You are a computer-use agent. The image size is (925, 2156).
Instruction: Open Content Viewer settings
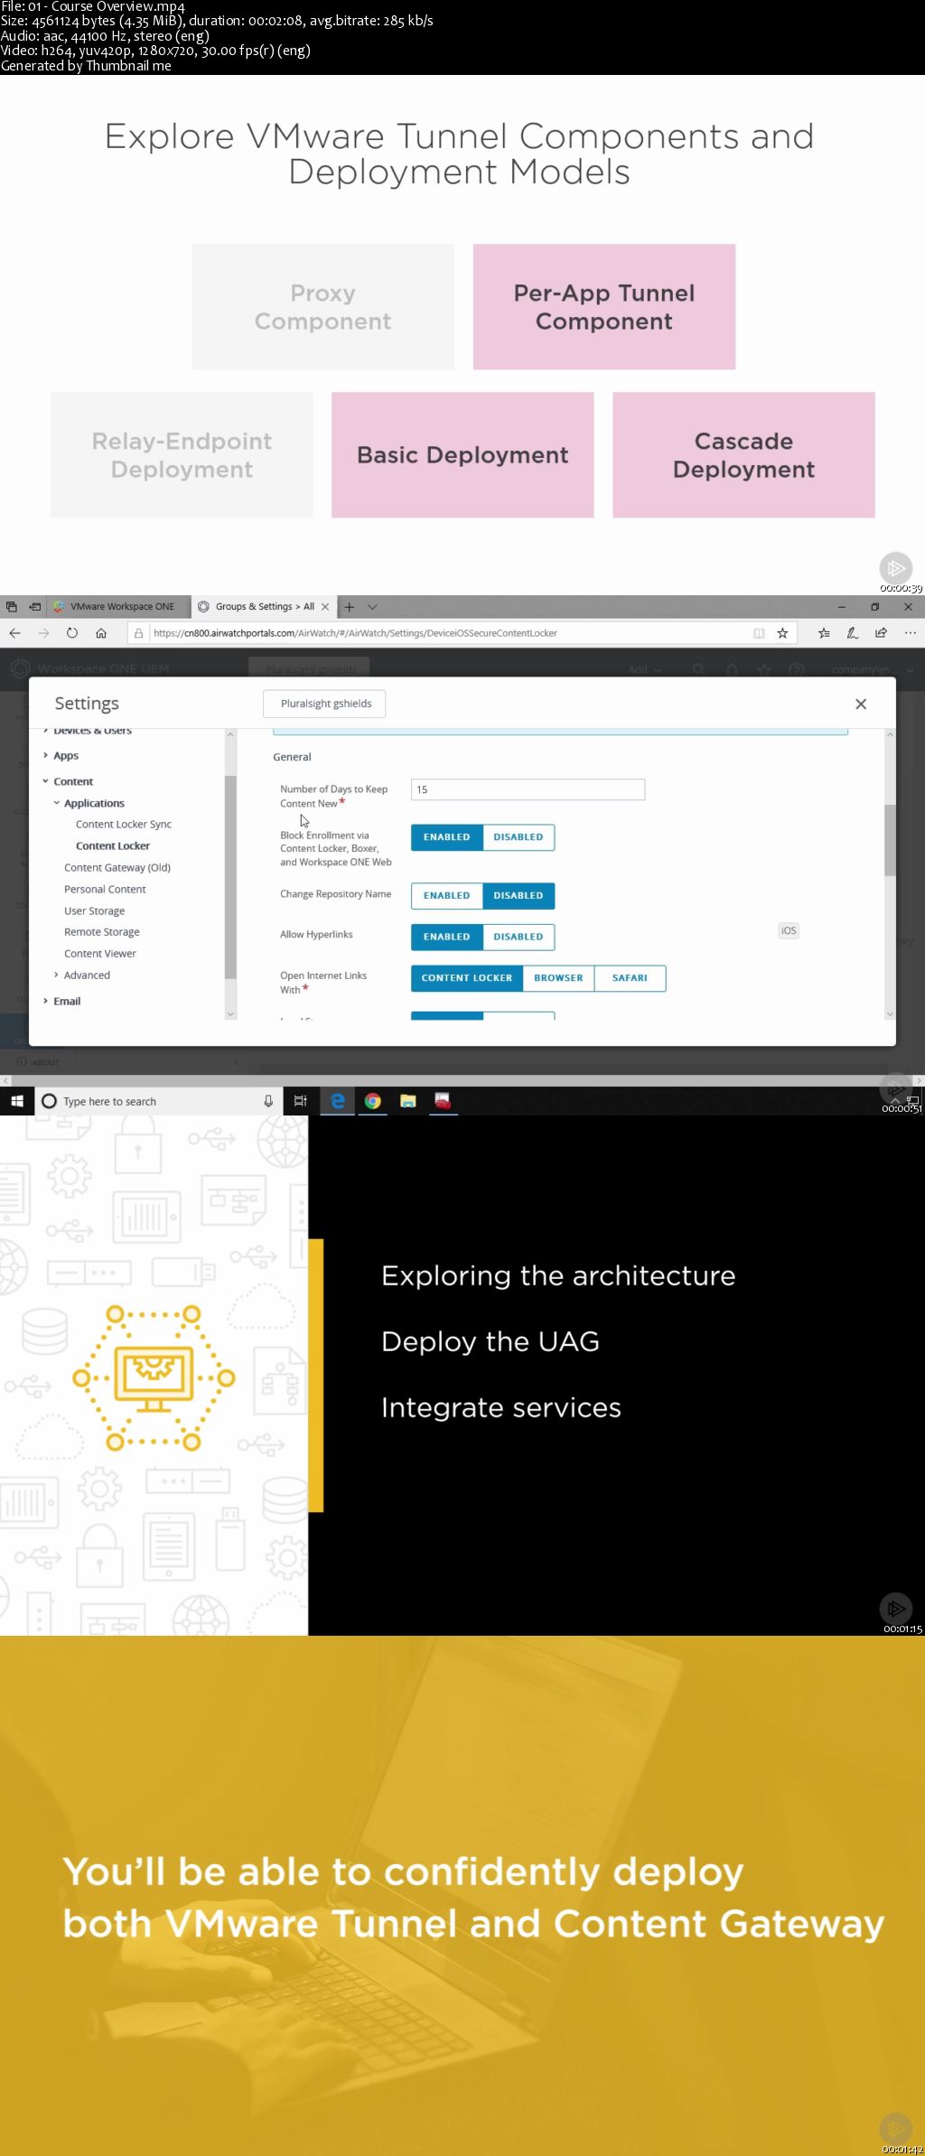click(100, 954)
